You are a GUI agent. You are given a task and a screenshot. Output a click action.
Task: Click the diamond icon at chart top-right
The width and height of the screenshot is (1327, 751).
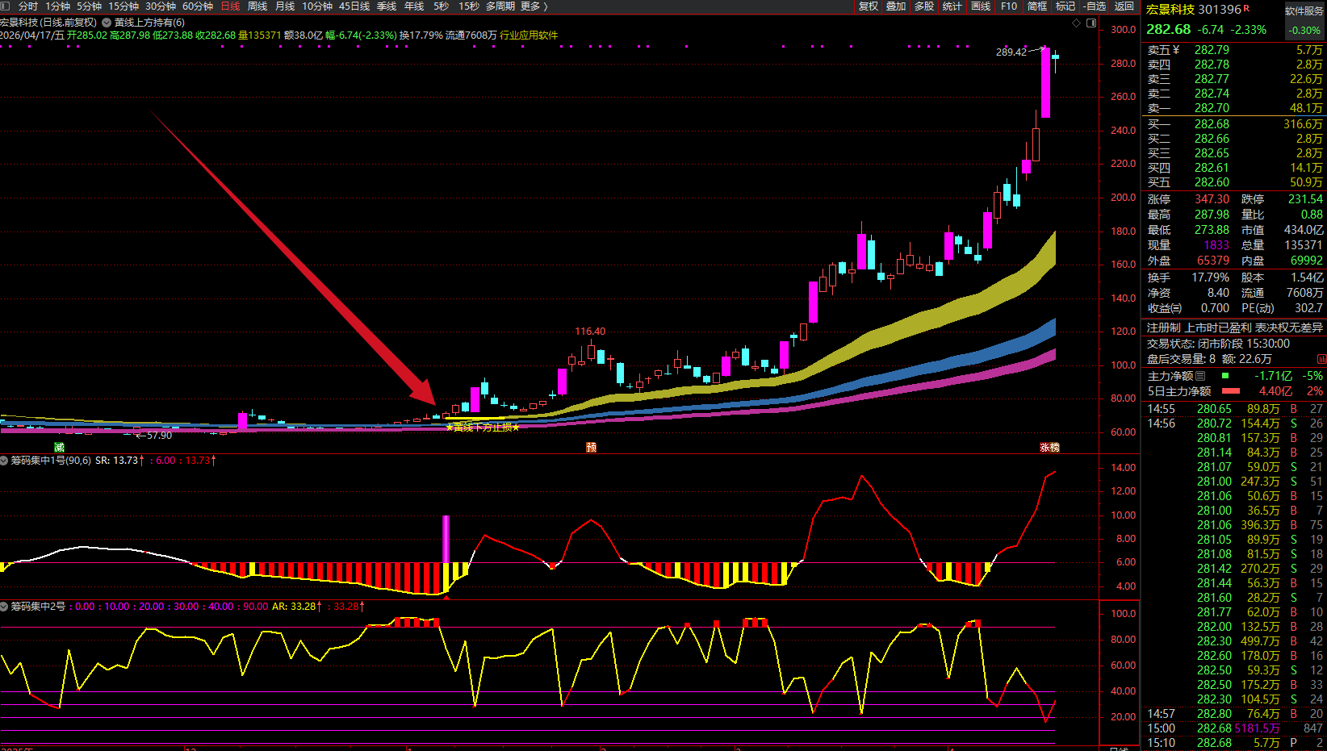click(x=1076, y=23)
